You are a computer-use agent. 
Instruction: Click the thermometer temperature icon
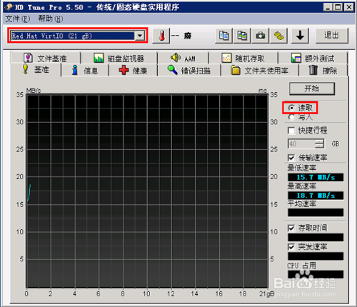161,36
